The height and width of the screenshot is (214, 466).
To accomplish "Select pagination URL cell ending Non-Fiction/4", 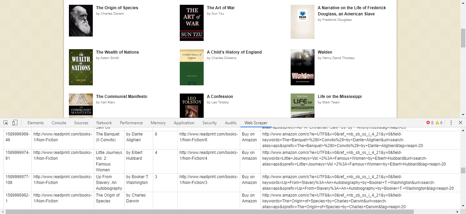I will (209, 161).
